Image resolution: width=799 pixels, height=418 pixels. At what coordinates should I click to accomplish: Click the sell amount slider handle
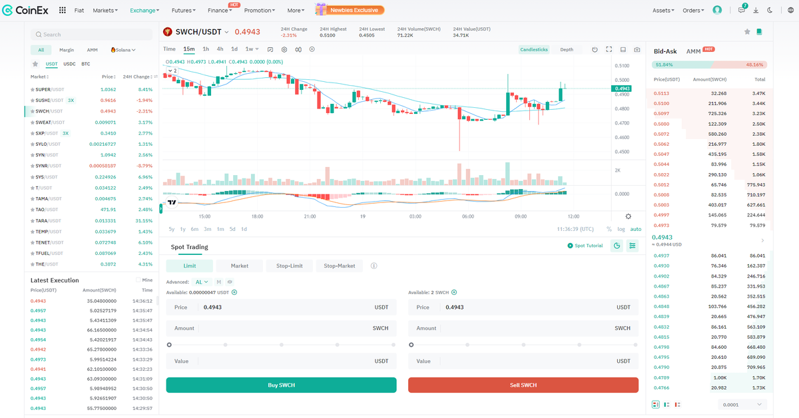[411, 345]
